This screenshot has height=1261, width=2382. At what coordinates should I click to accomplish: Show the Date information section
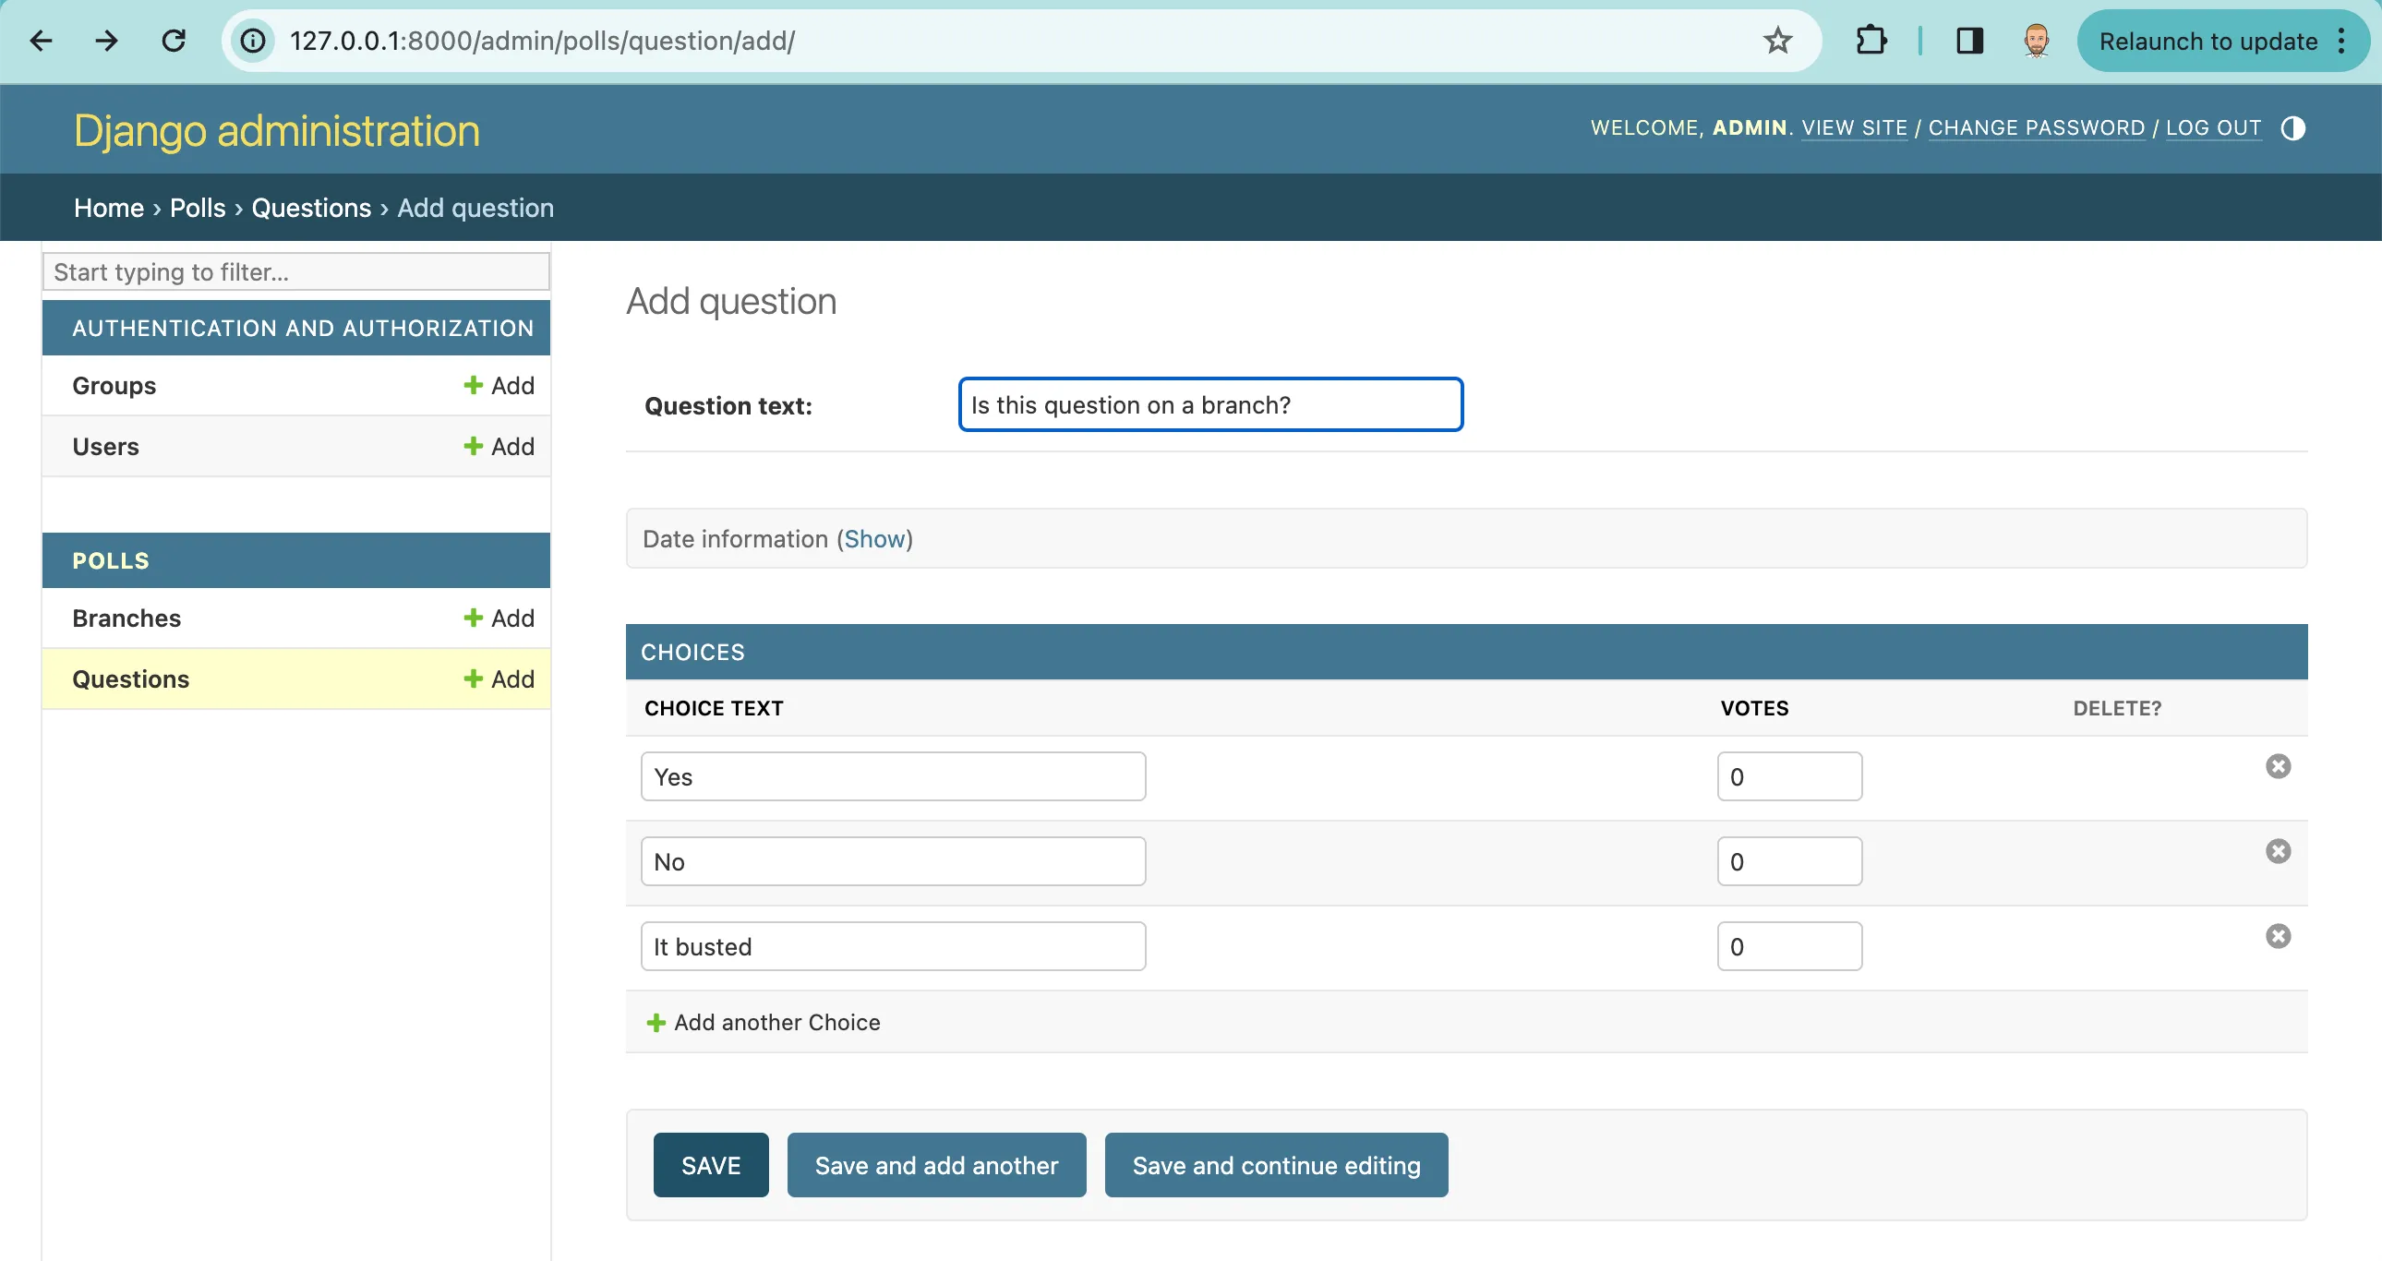pyautogui.click(x=873, y=539)
